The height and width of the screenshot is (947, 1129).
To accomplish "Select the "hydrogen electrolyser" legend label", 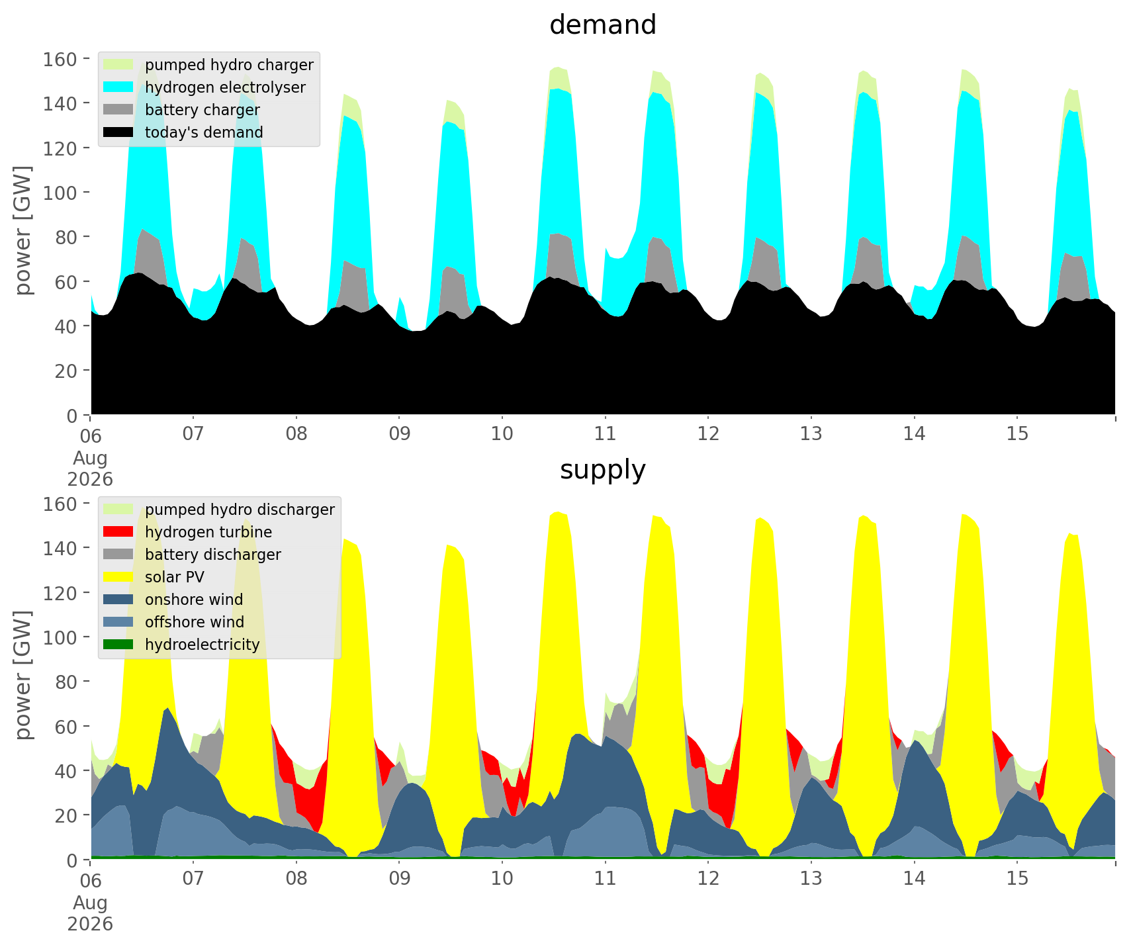I will click(225, 88).
